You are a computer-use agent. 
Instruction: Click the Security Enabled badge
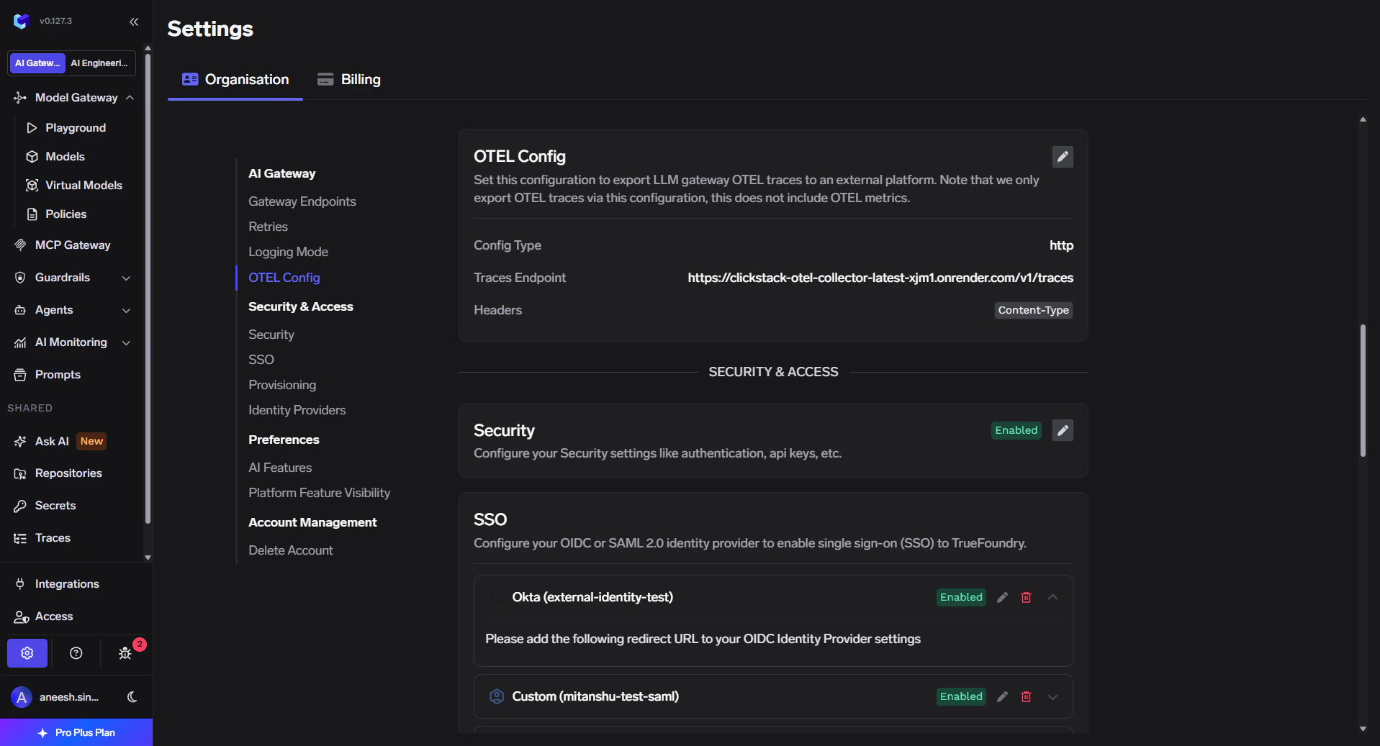pyautogui.click(x=1016, y=430)
